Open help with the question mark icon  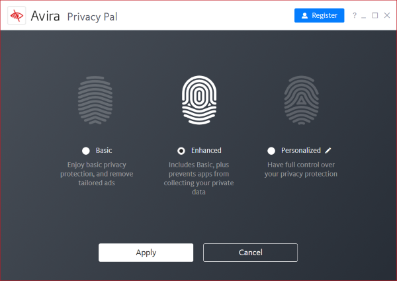(355, 15)
